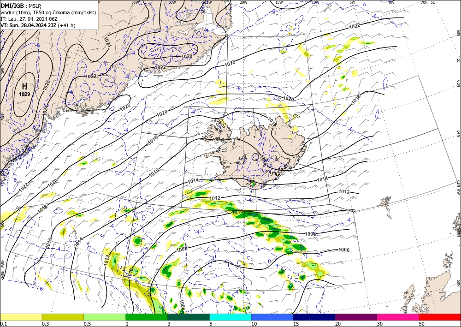The width and height of the screenshot is (461, 327).
Task: Click the '50' legend value label
Action: [x=422, y=324]
